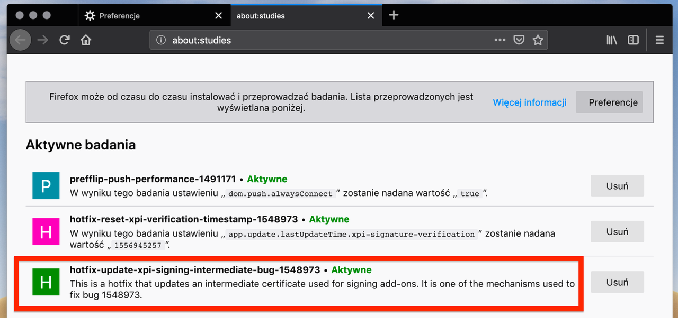Click the dom.push.alwaysConnect preference name
The image size is (678, 318).
280,194
